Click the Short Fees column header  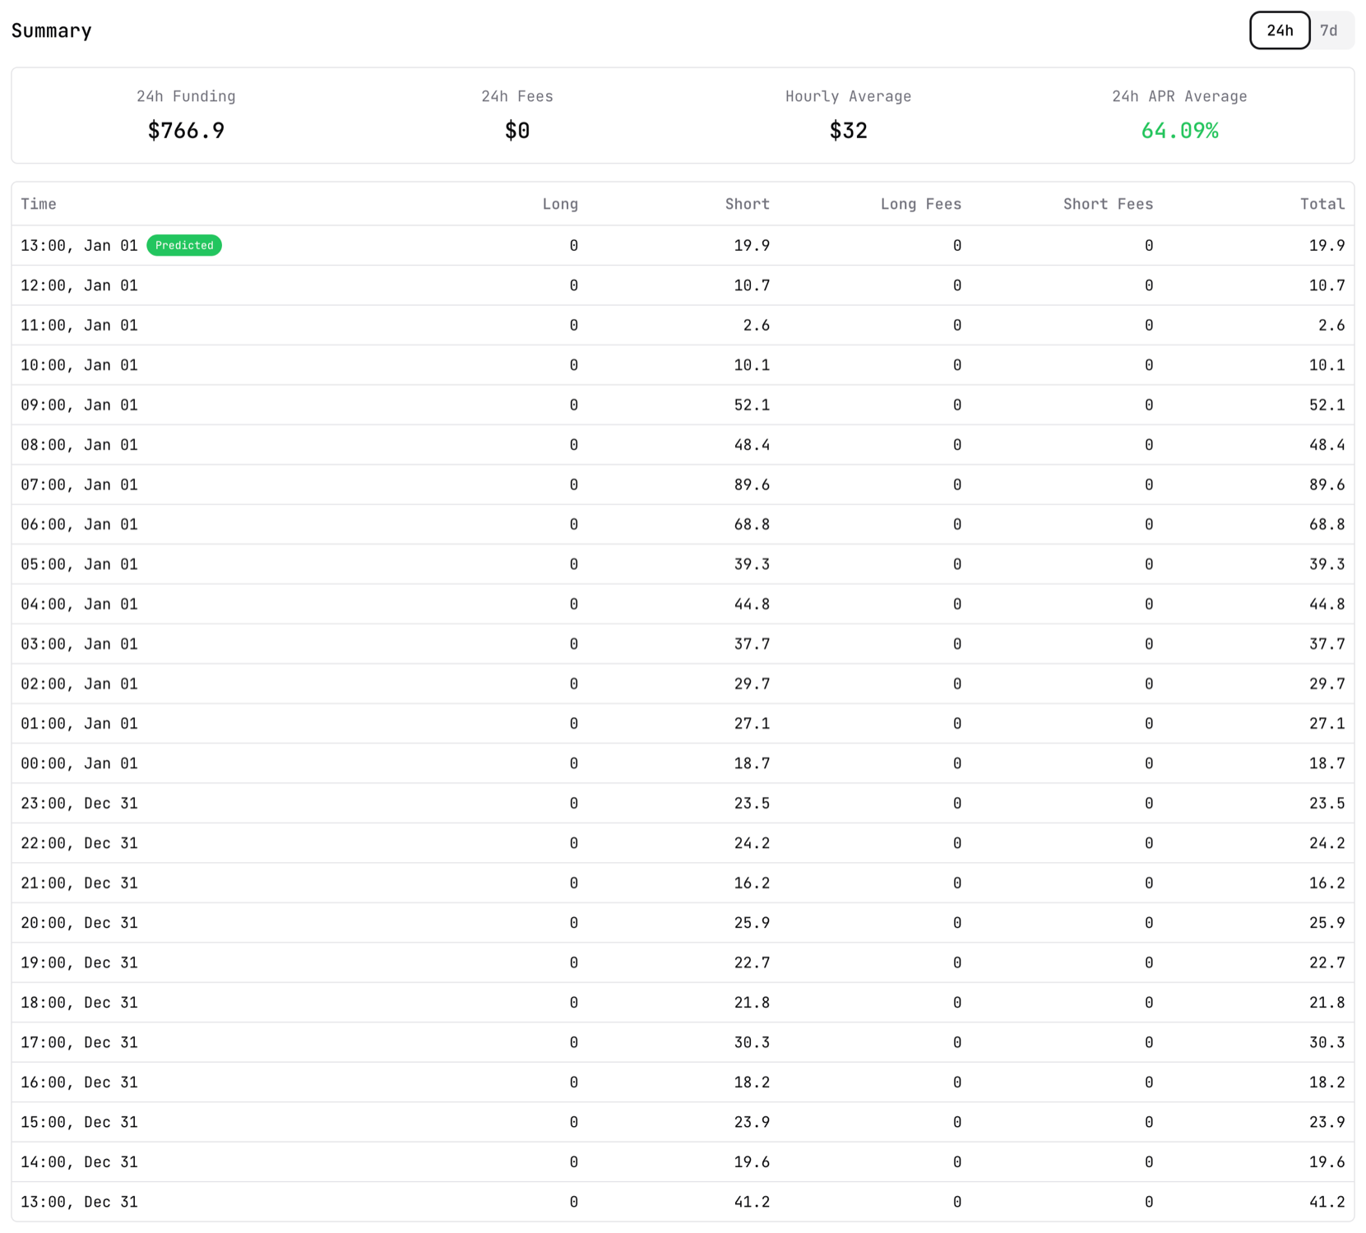coord(1107,204)
